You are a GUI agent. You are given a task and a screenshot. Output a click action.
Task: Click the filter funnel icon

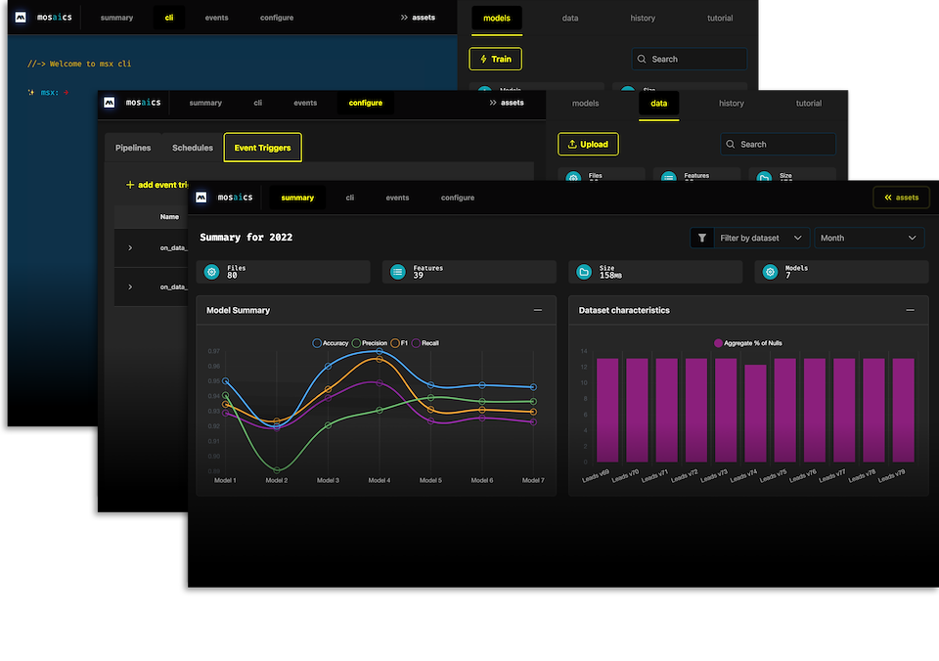702,238
